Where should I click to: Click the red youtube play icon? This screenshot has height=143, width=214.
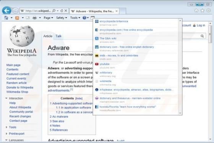97,64
